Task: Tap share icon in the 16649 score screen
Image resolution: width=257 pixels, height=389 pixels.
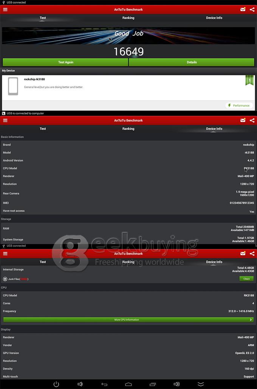Action: tap(252, 9)
